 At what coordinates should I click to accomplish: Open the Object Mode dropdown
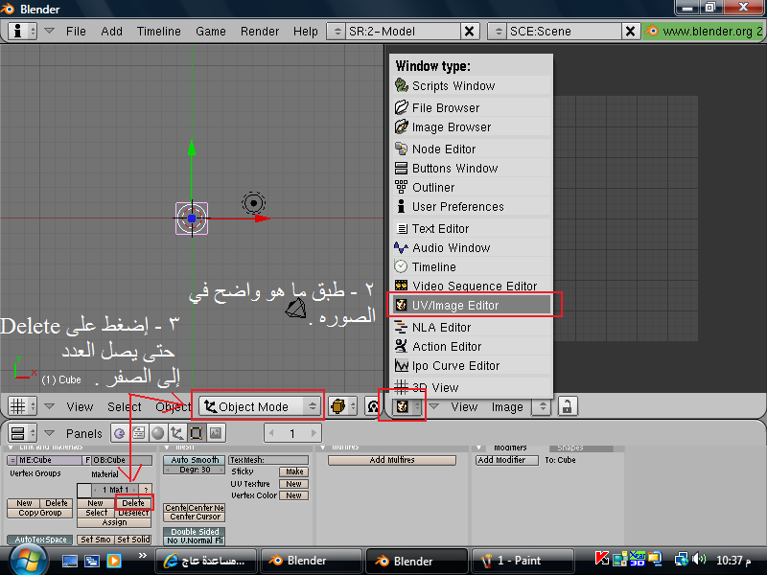260,406
